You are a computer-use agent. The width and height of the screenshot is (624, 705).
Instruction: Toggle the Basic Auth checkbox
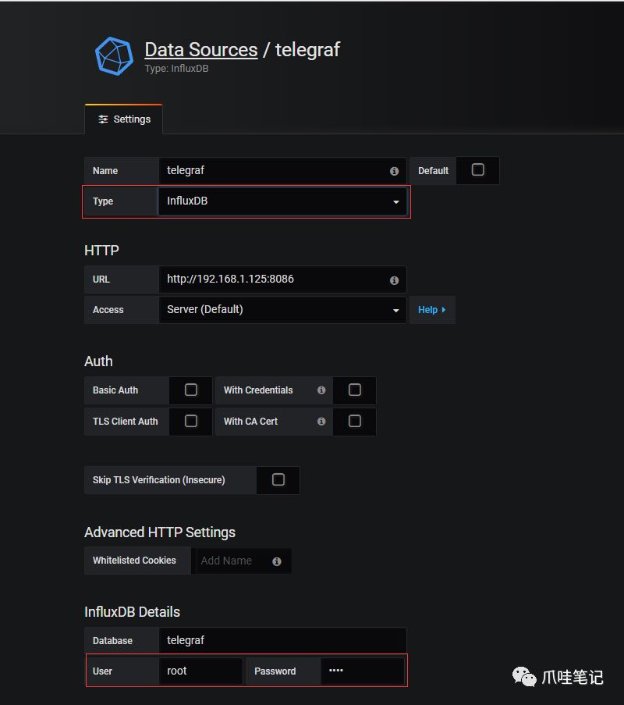(191, 390)
